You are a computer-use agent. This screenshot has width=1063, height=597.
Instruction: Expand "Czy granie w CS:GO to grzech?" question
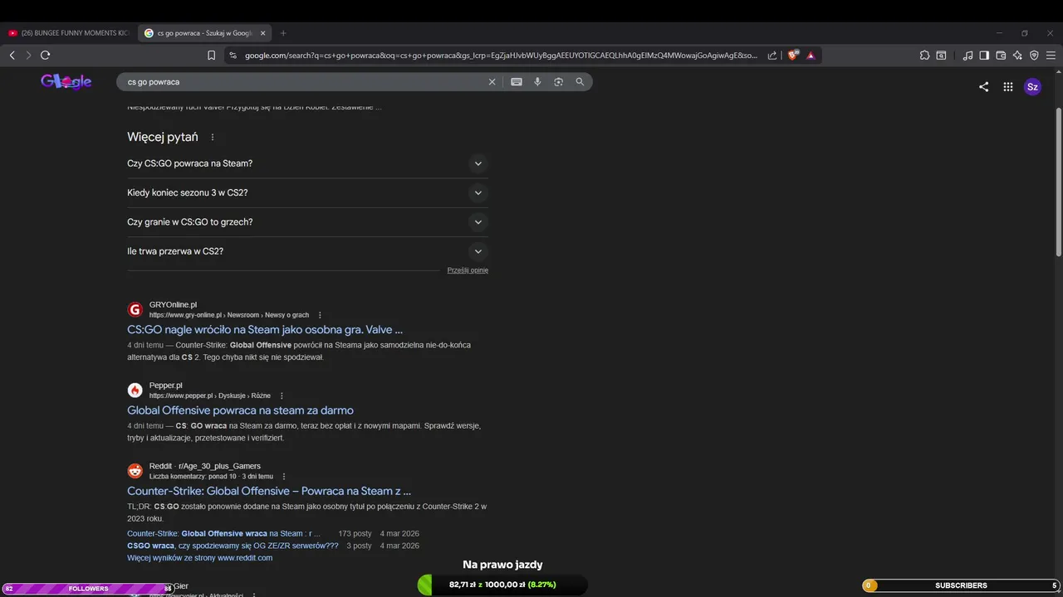(307, 222)
